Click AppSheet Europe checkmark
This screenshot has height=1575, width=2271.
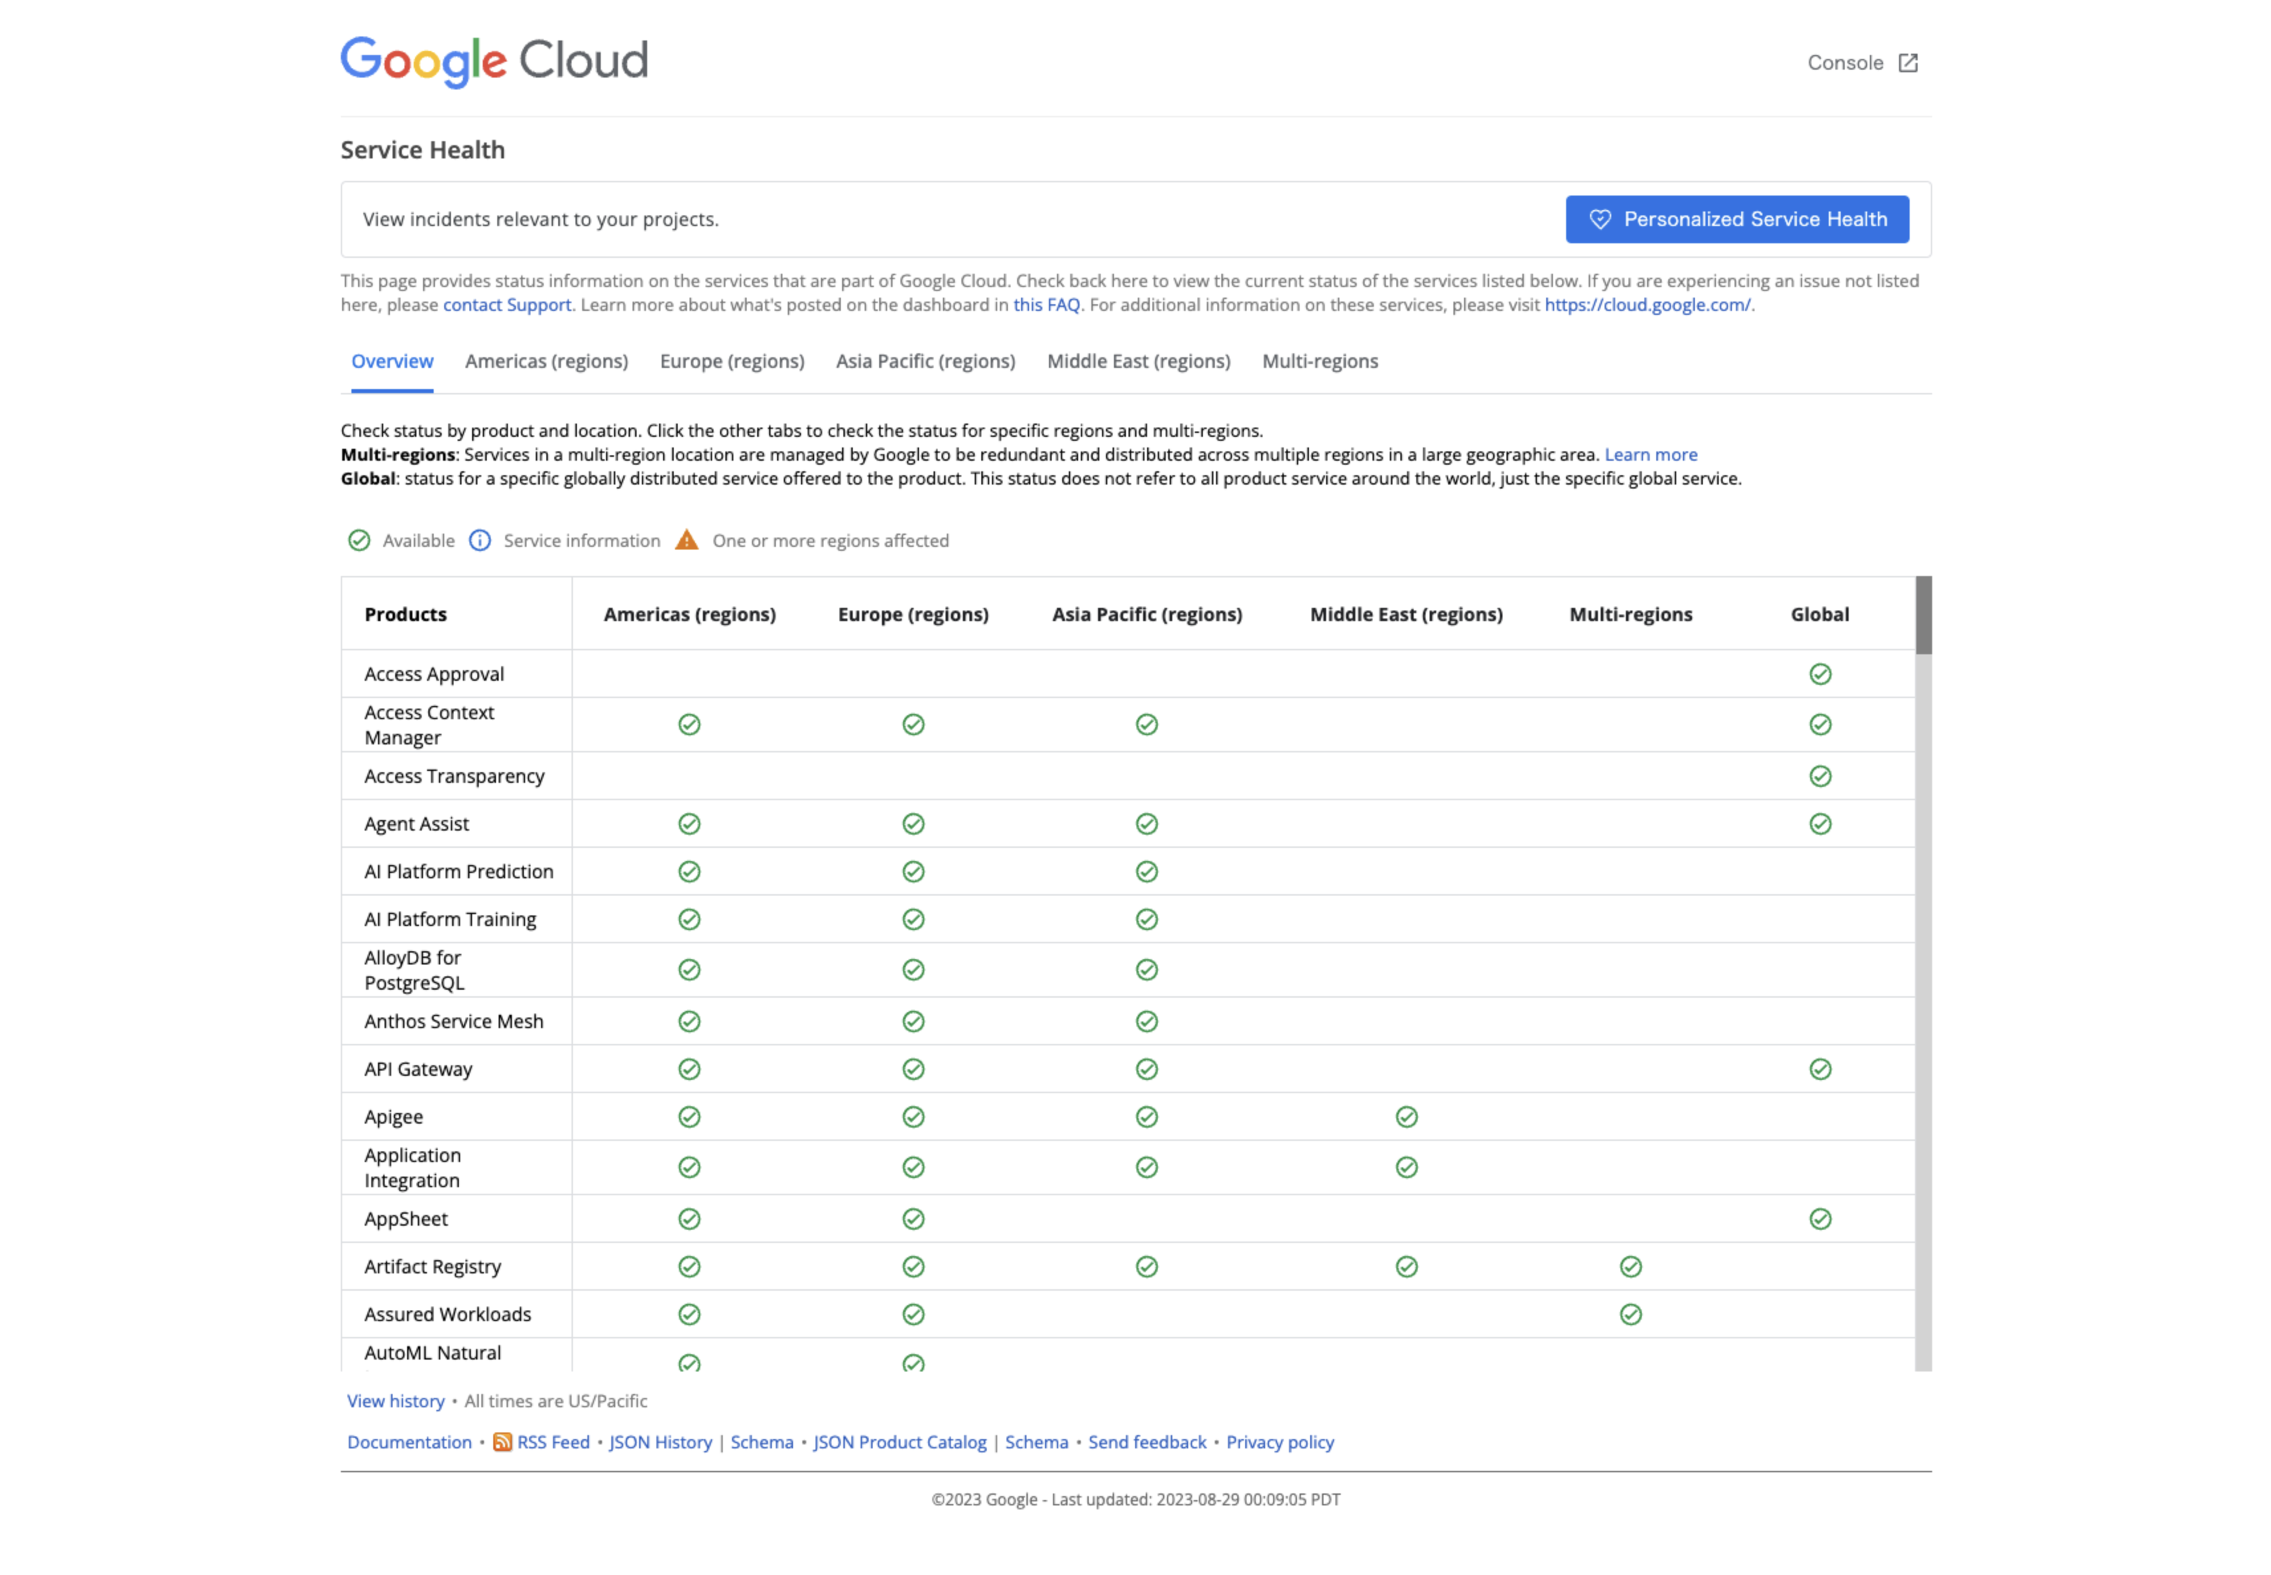pos(913,1219)
